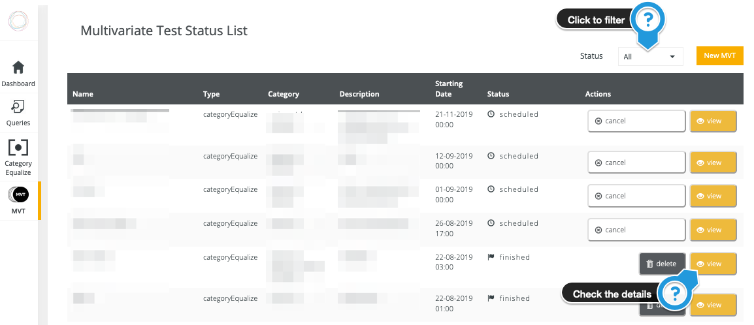Viewport: 754px width, 325px height.
Task: View the test starting 26-08-2019
Action: pos(713,230)
